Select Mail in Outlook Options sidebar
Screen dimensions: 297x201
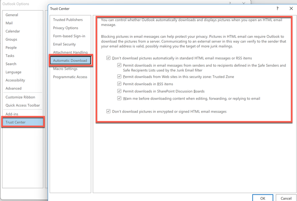tap(9, 23)
